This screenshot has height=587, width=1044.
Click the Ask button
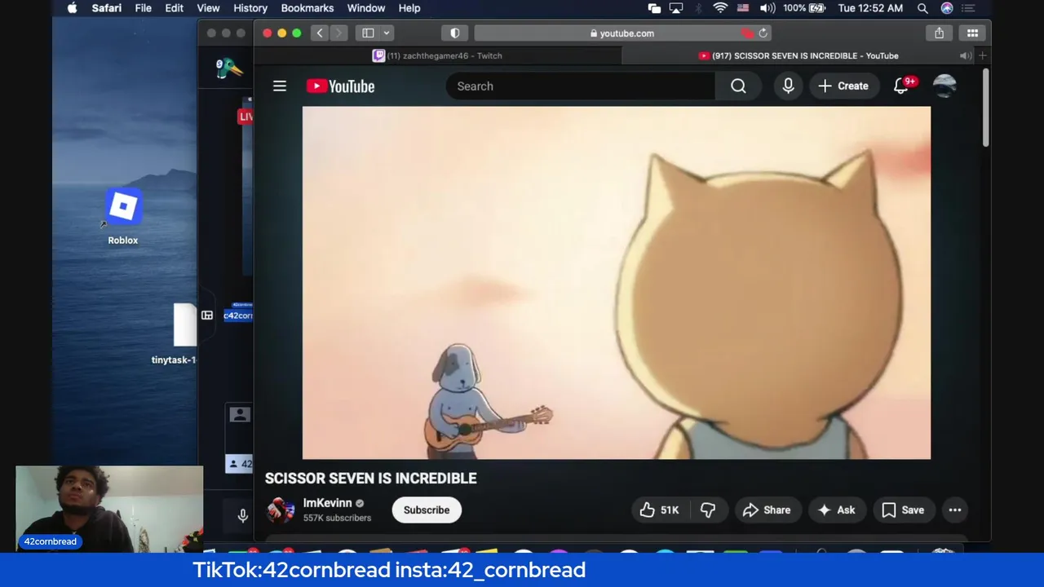point(836,510)
